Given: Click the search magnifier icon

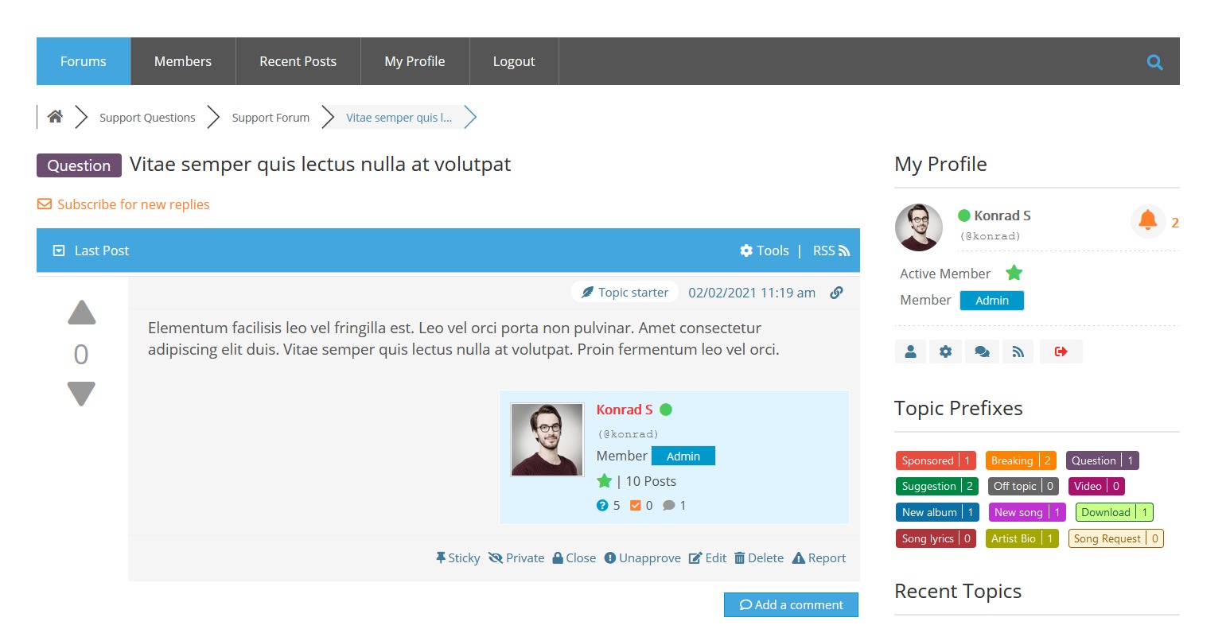Looking at the screenshot, I should coord(1154,62).
